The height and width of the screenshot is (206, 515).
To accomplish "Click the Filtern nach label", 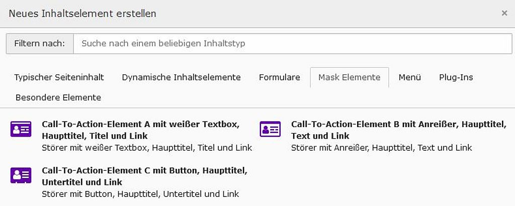I will (x=40, y=43).
